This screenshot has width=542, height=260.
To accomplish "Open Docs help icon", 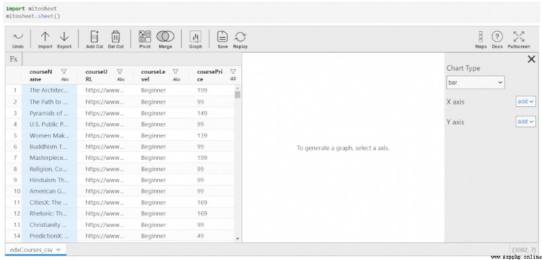I will point(497,37).
